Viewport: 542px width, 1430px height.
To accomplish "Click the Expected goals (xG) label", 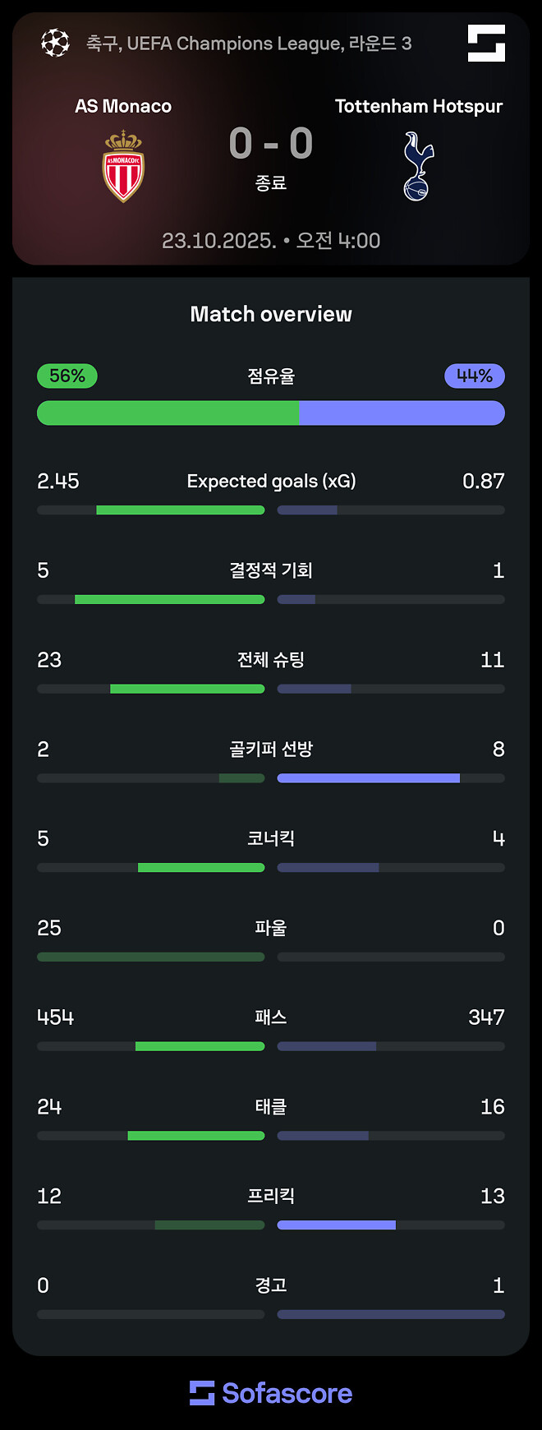I will click(x=271, y=481).
